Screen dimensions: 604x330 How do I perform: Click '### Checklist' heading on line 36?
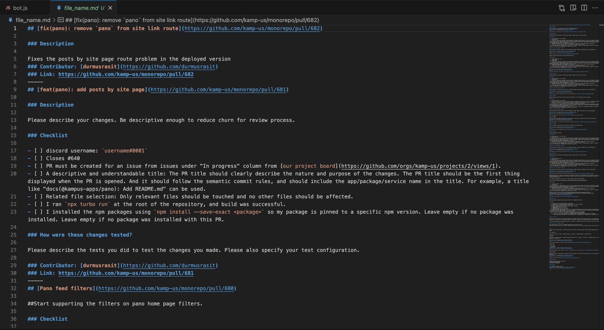click(48, 319)
